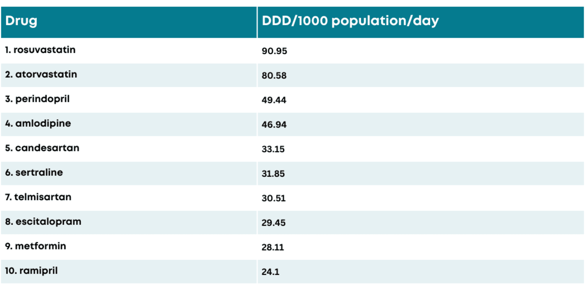Click the ramipril row name
This screenshot has height=290, width=585.
click(x=31, y=270)
